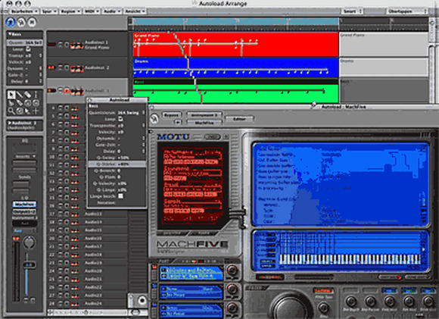This screenshot has width=439, height=319.
Task: Click the Editor button in plugin header
Action: pyautogui.click(x=239, y=119)
